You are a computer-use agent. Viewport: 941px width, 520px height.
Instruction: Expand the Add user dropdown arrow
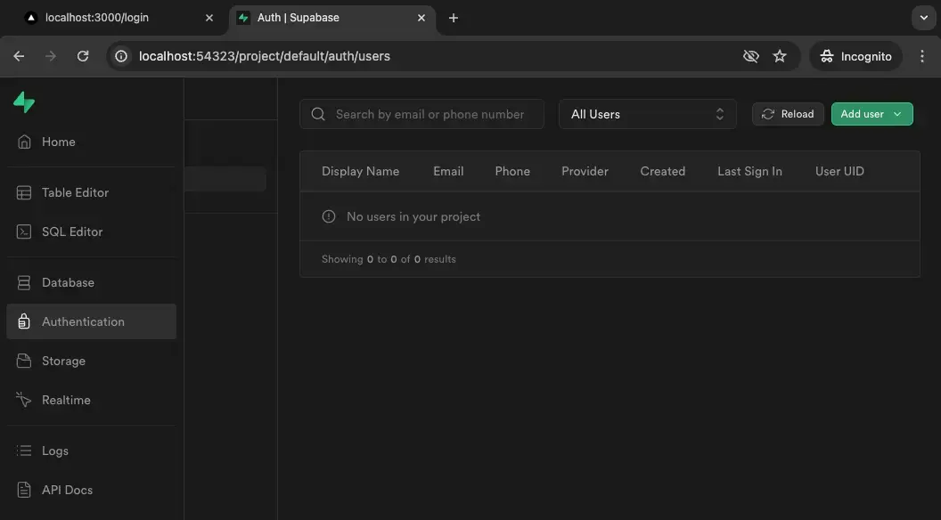pyautogui.click(x=897, y=114)
